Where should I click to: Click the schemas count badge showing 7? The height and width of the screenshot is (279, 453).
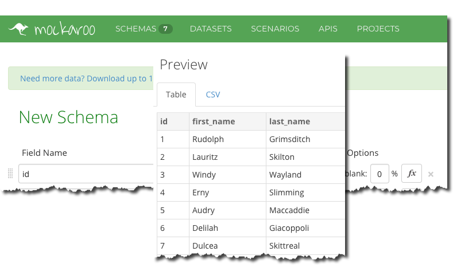pos(165,29)
